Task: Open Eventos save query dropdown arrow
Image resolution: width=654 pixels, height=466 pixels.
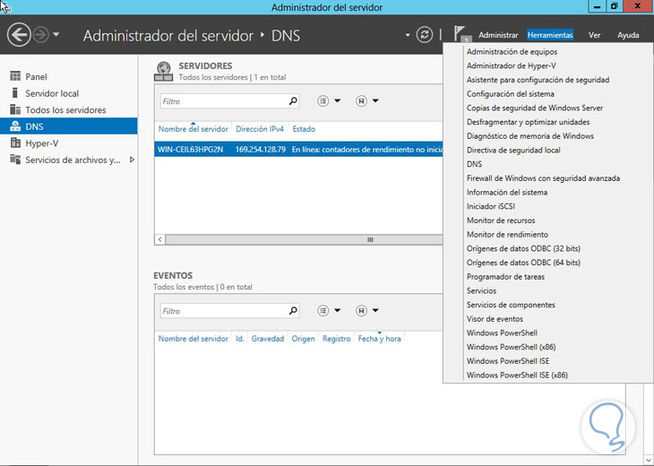Action: [375, 311]
